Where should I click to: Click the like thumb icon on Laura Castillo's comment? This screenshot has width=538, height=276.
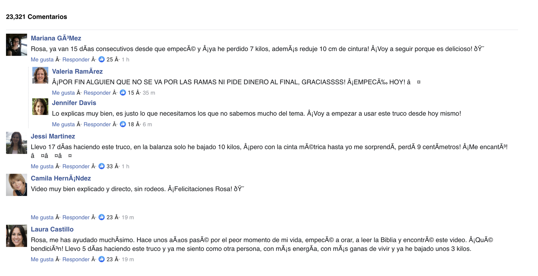pyautogui.click(x=102, y=259)
